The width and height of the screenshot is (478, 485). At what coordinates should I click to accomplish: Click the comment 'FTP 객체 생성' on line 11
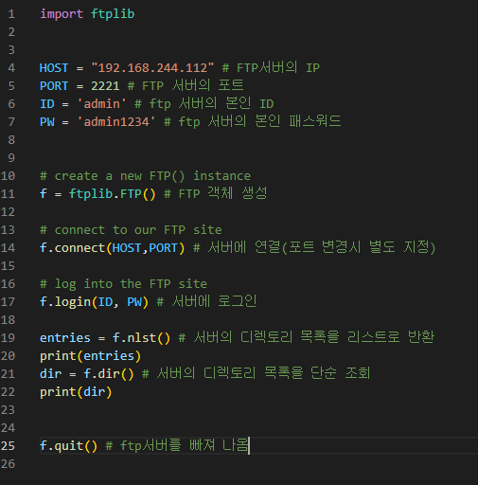[222, 193]
